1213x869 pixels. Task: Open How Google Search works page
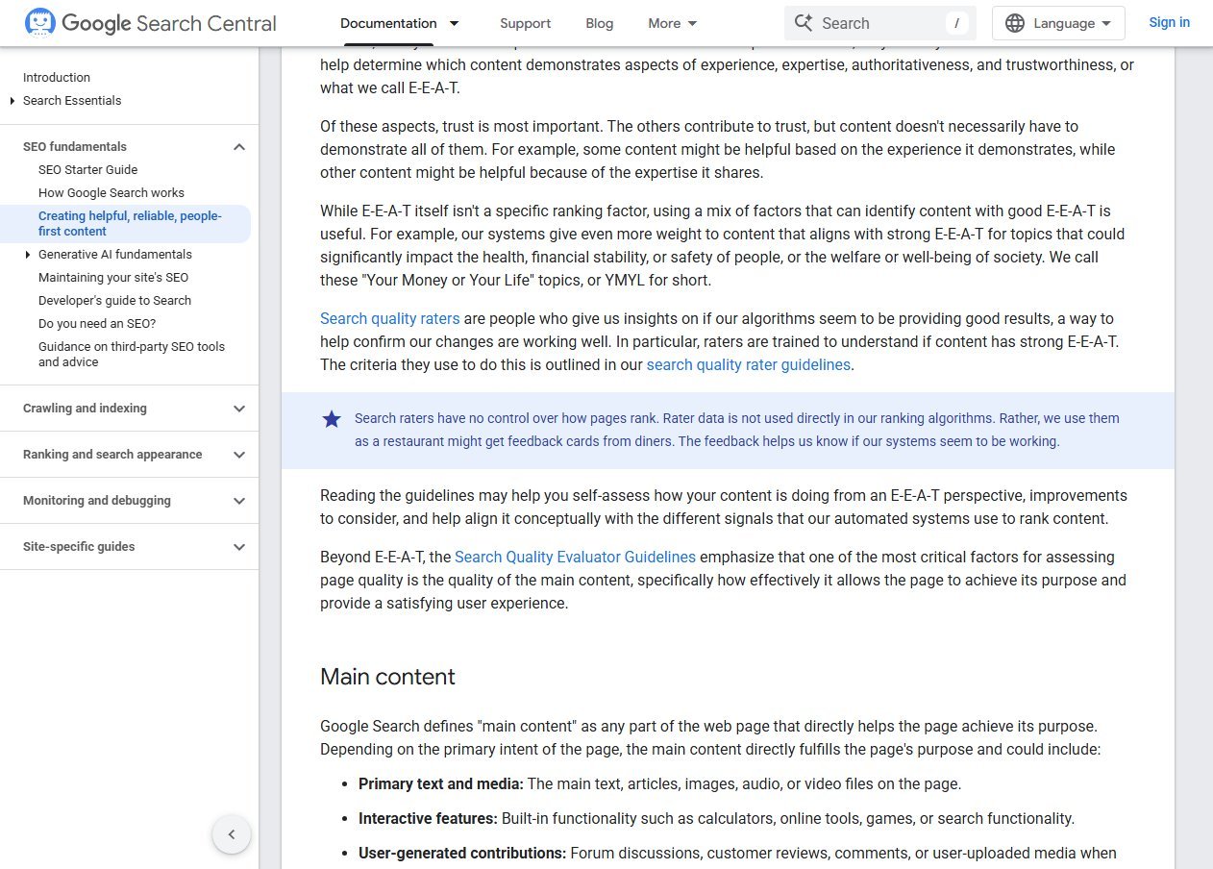pos(111,193)
